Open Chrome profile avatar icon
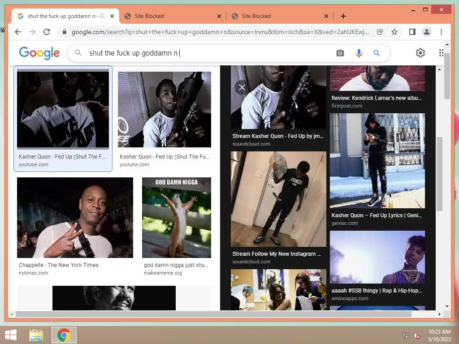459x344 pixels. pyautogui.click(x=427, y=32)
